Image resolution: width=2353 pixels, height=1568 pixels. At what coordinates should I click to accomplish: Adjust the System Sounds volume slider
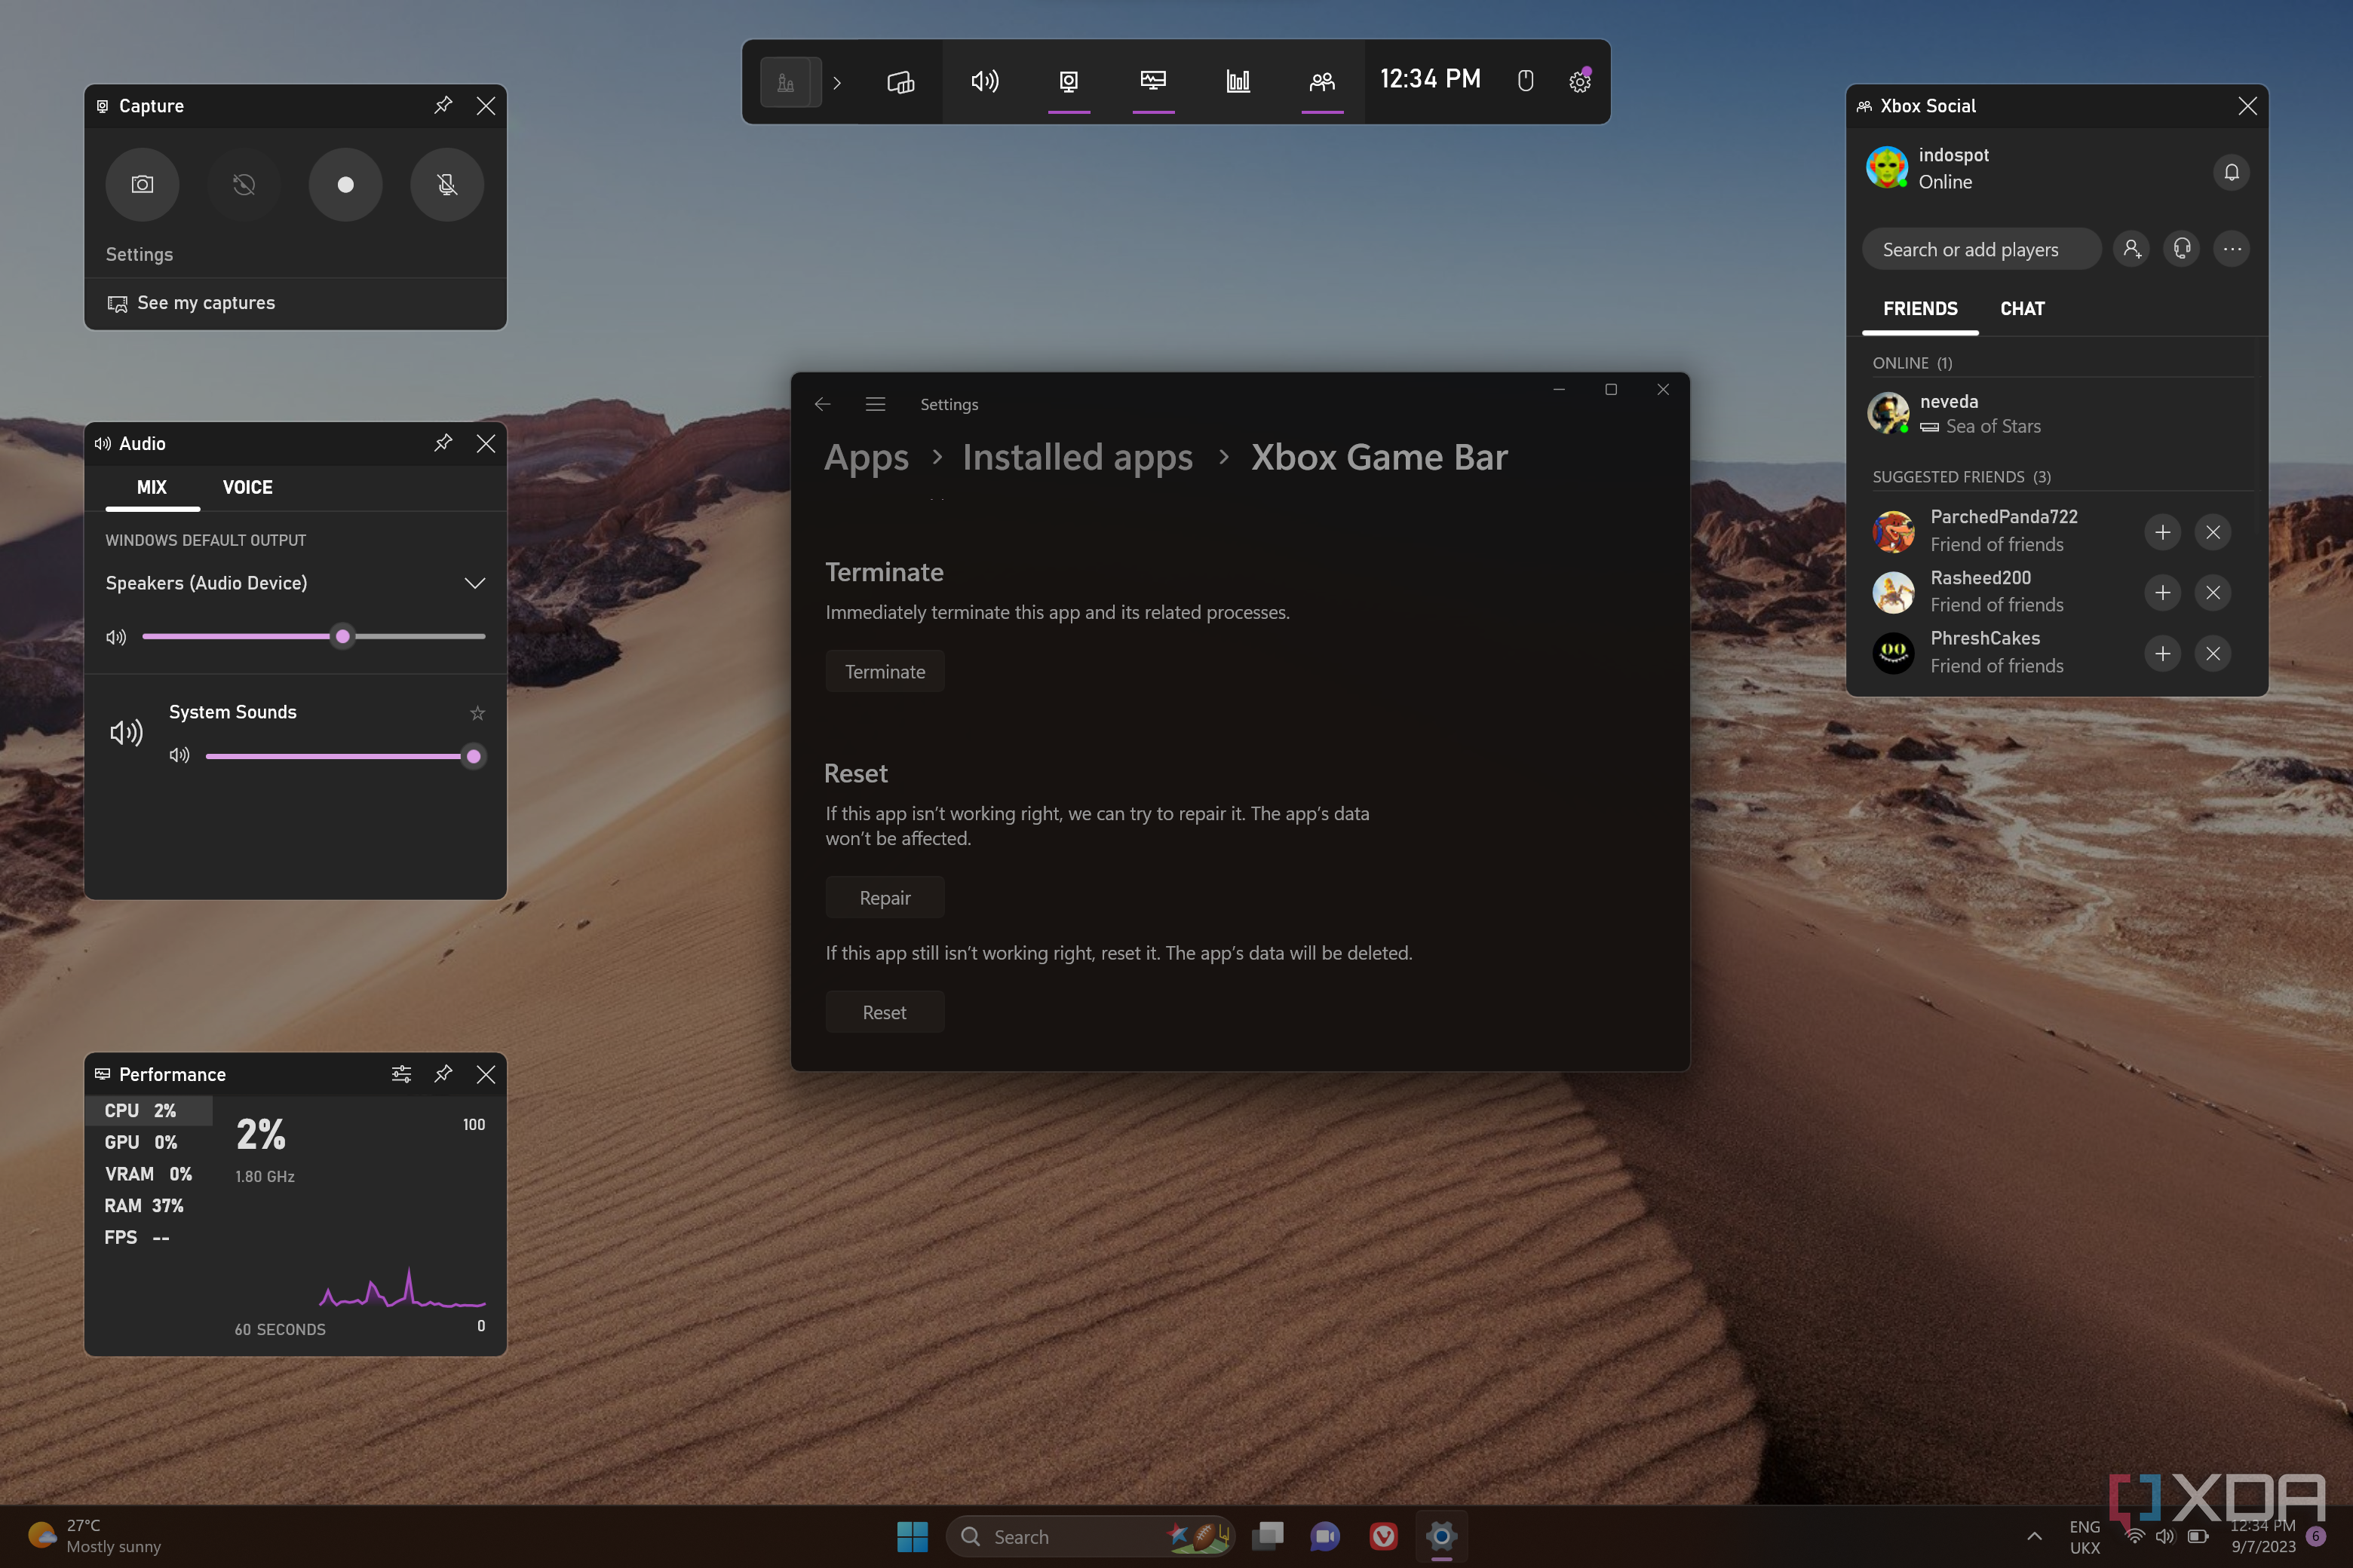472,756
